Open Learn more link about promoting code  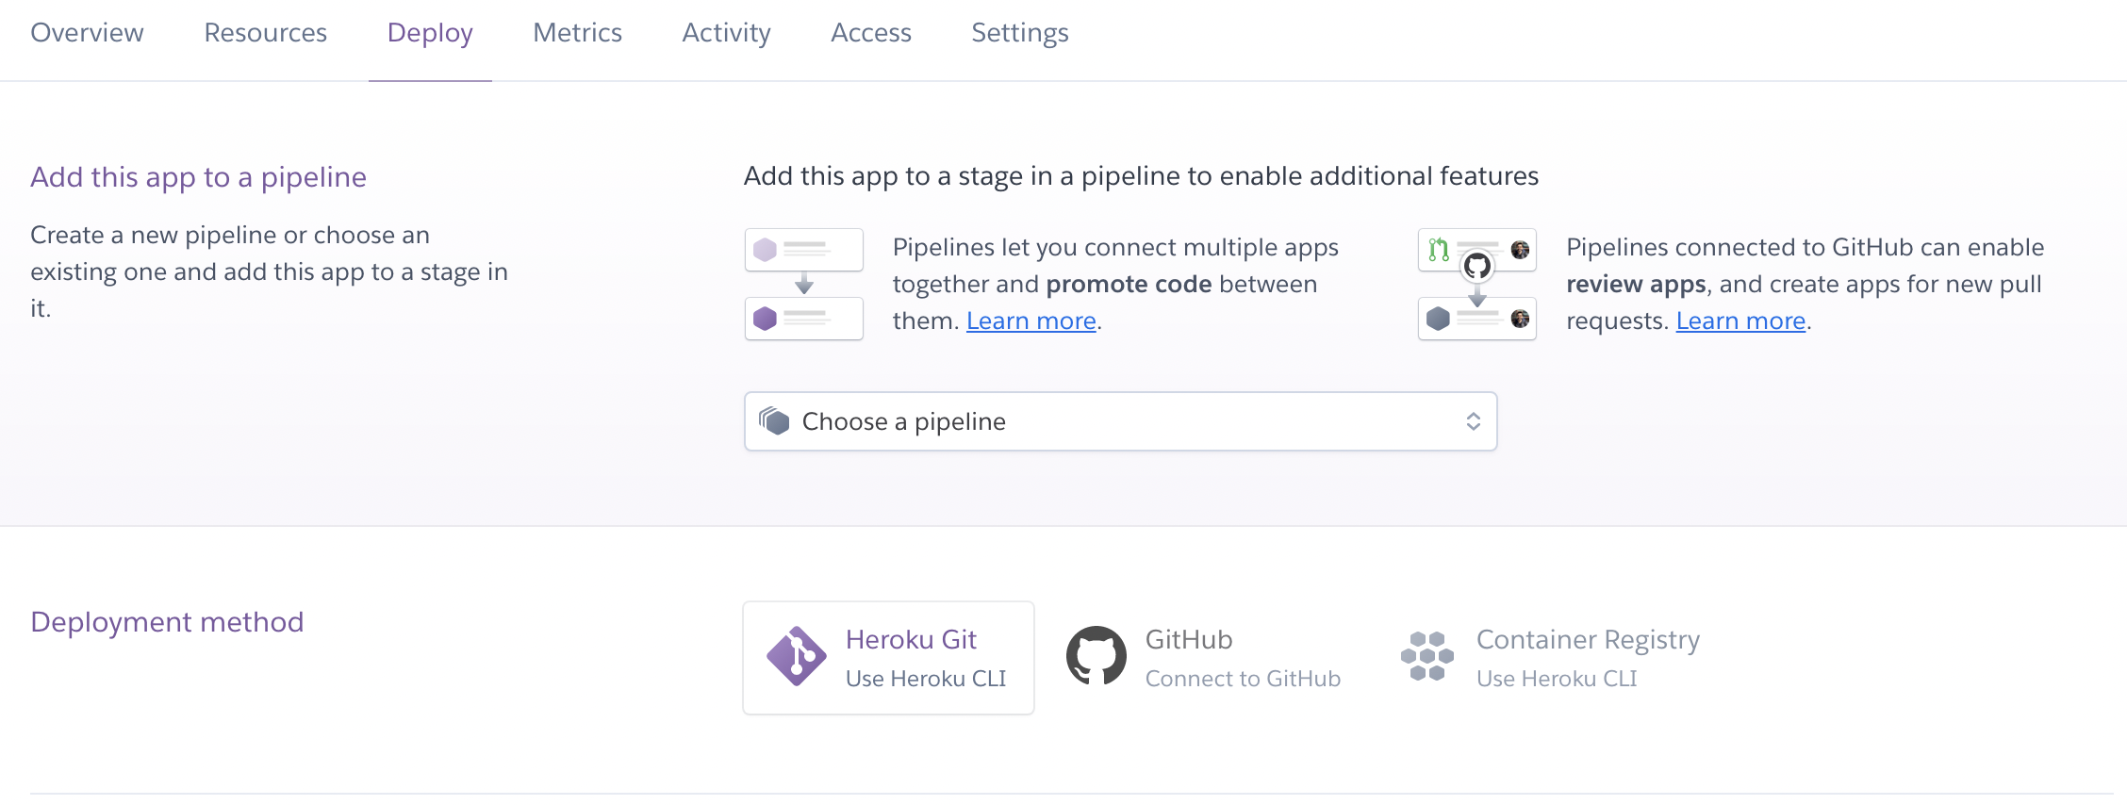[1031, 321]
